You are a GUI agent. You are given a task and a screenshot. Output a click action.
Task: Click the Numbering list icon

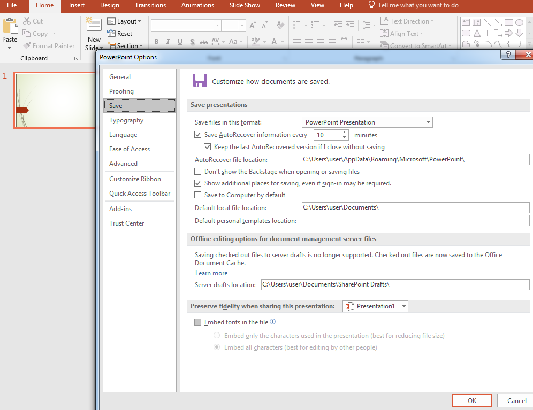(315, 25)
